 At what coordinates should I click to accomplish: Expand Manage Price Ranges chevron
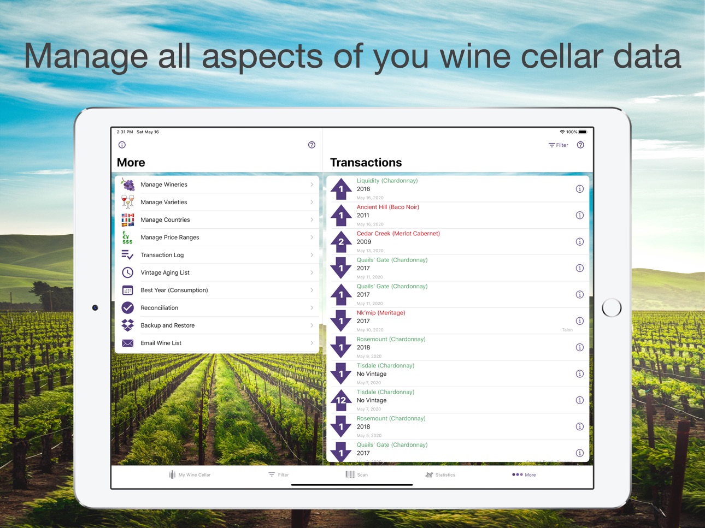pyautogui.click(x=312, y=238)
